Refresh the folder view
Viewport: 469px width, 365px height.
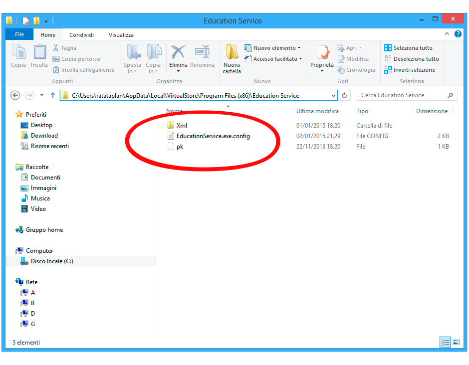344,96
